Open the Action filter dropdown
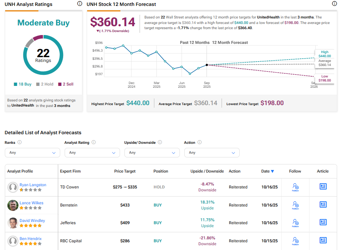339x250 pixels. click(212, 153)
